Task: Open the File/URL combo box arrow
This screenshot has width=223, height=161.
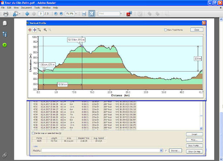Action: coord(161,151)
